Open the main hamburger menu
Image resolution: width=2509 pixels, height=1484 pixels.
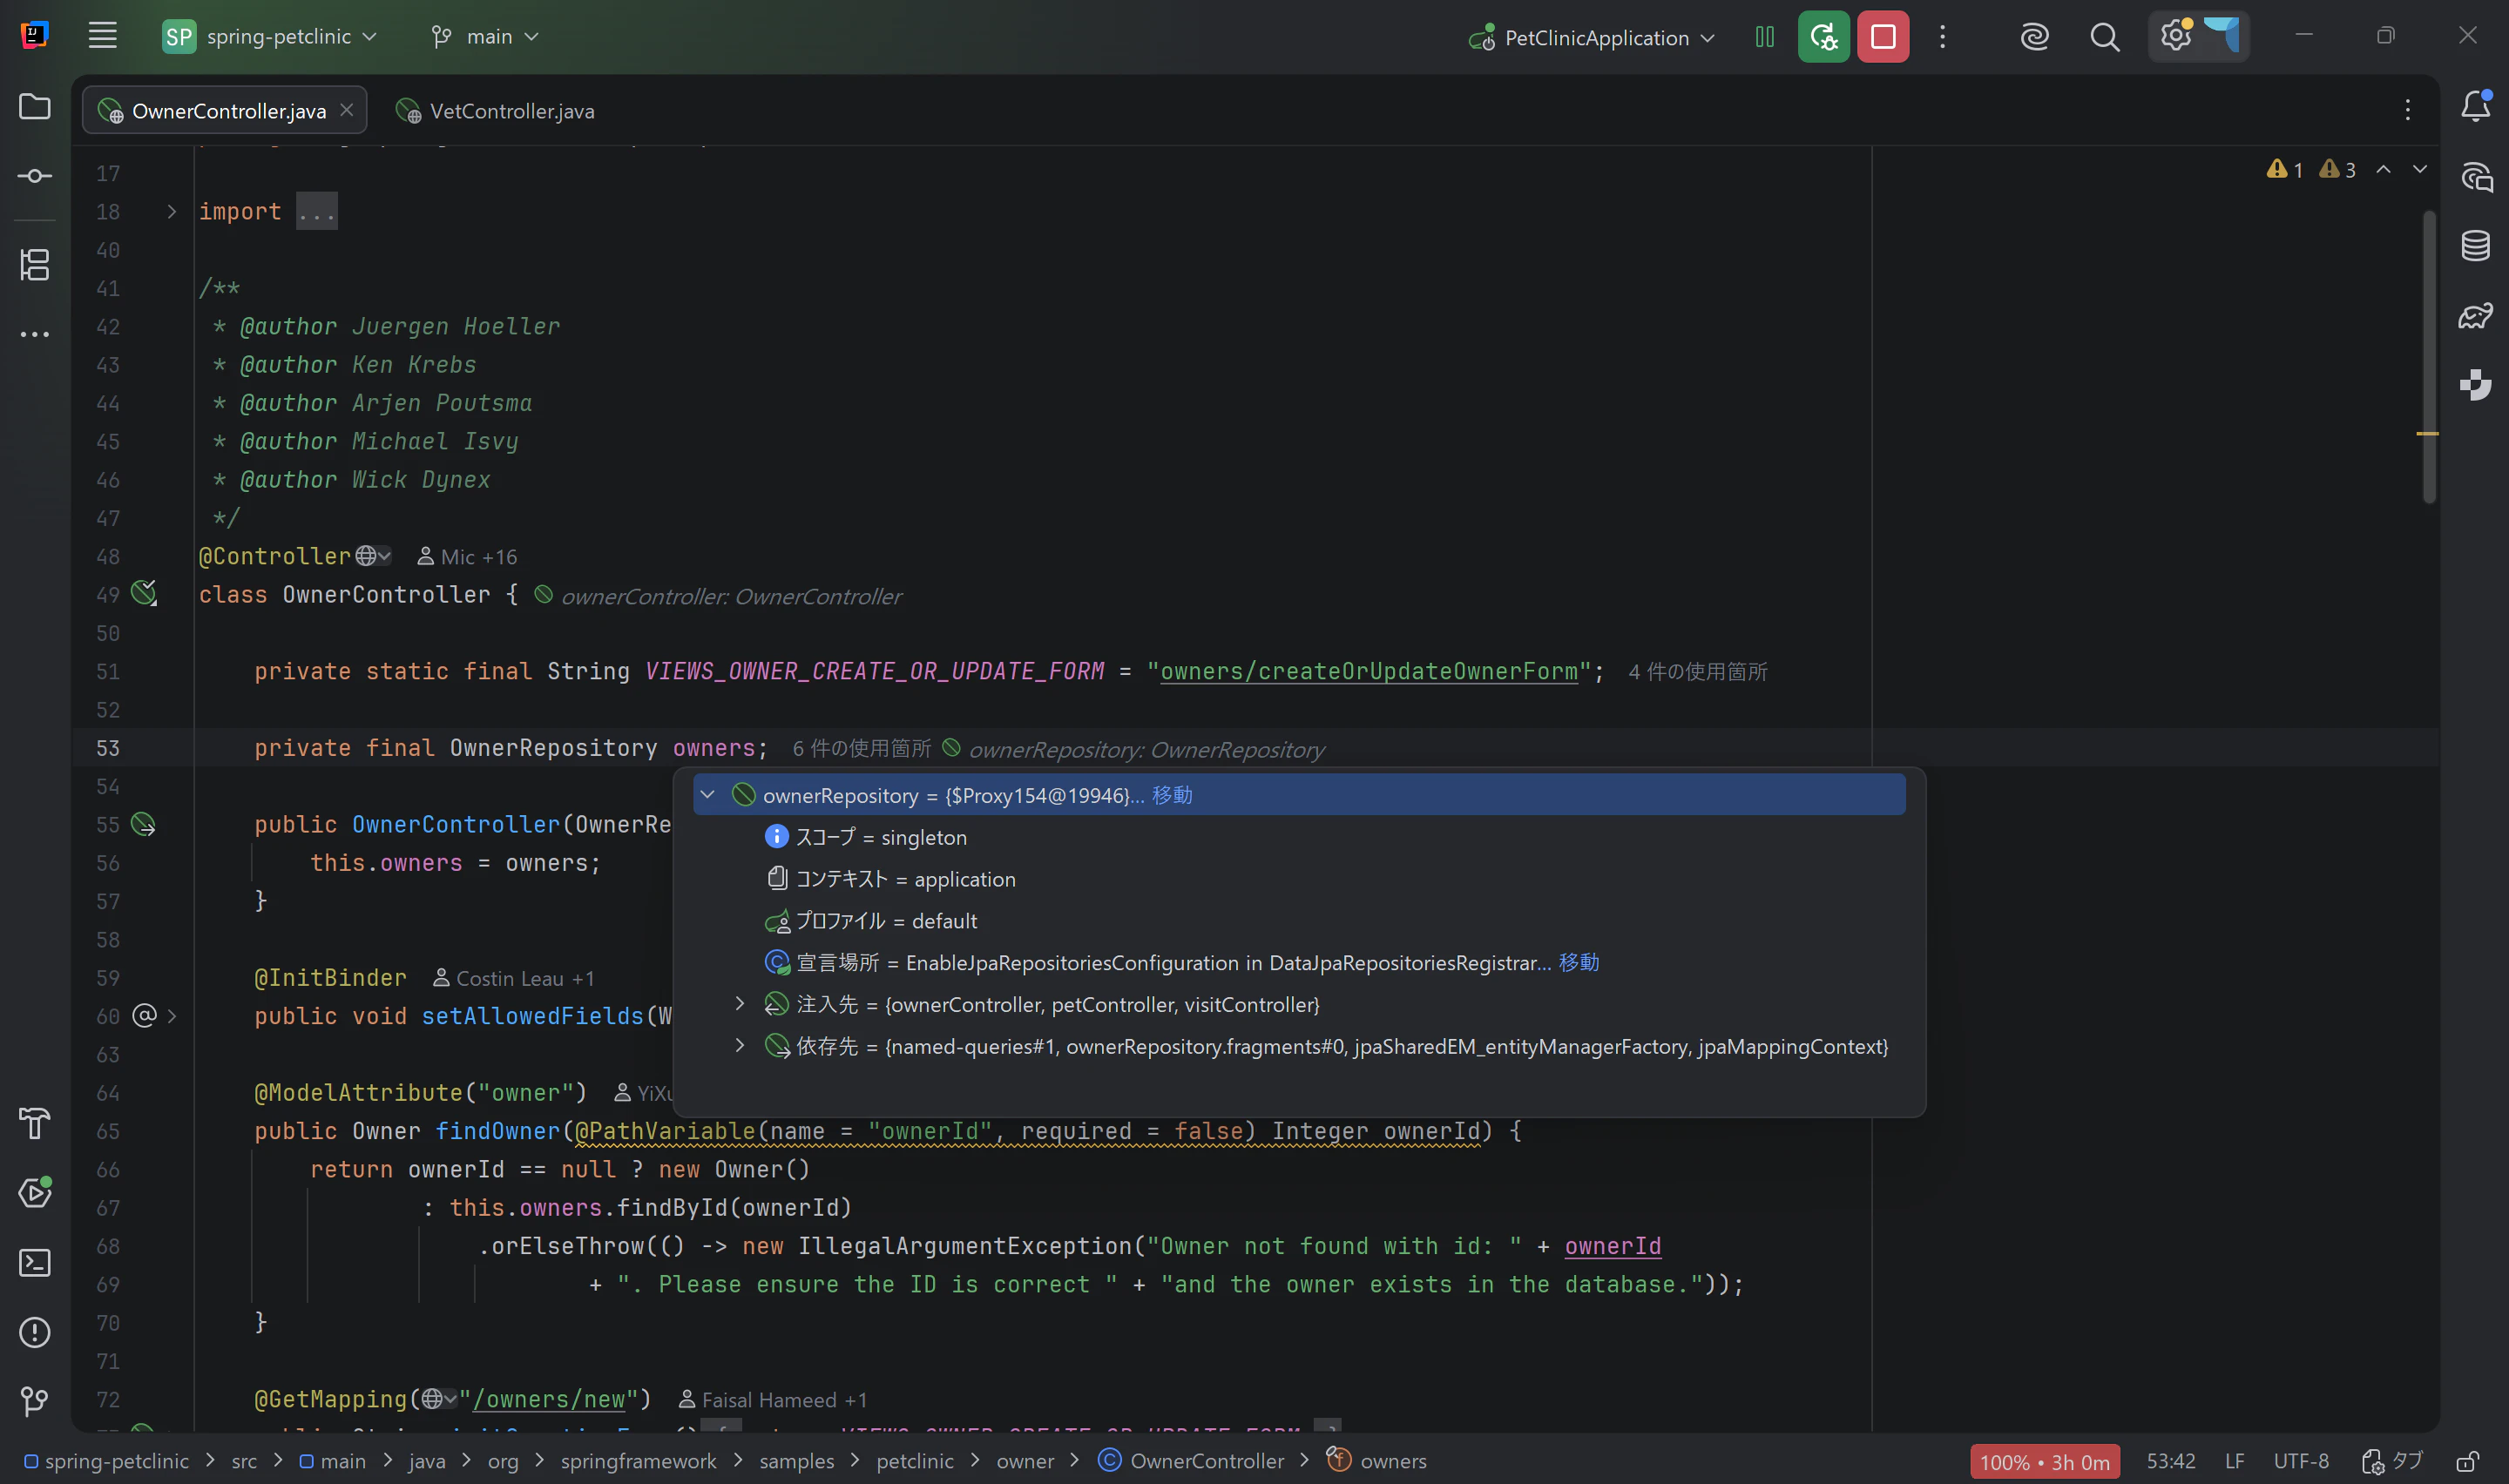point(102,36)
